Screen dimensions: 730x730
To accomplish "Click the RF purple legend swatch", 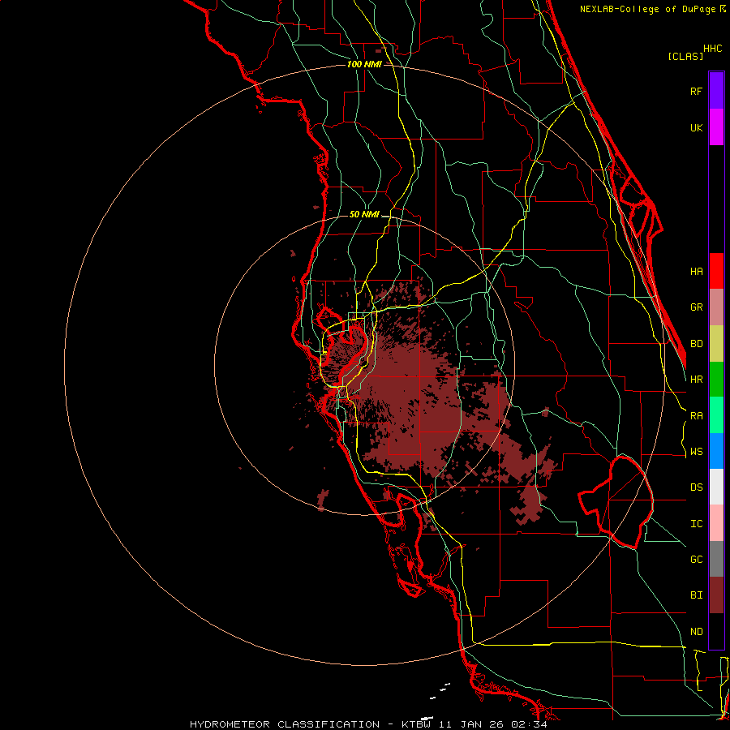I will (x=716, y=91).
